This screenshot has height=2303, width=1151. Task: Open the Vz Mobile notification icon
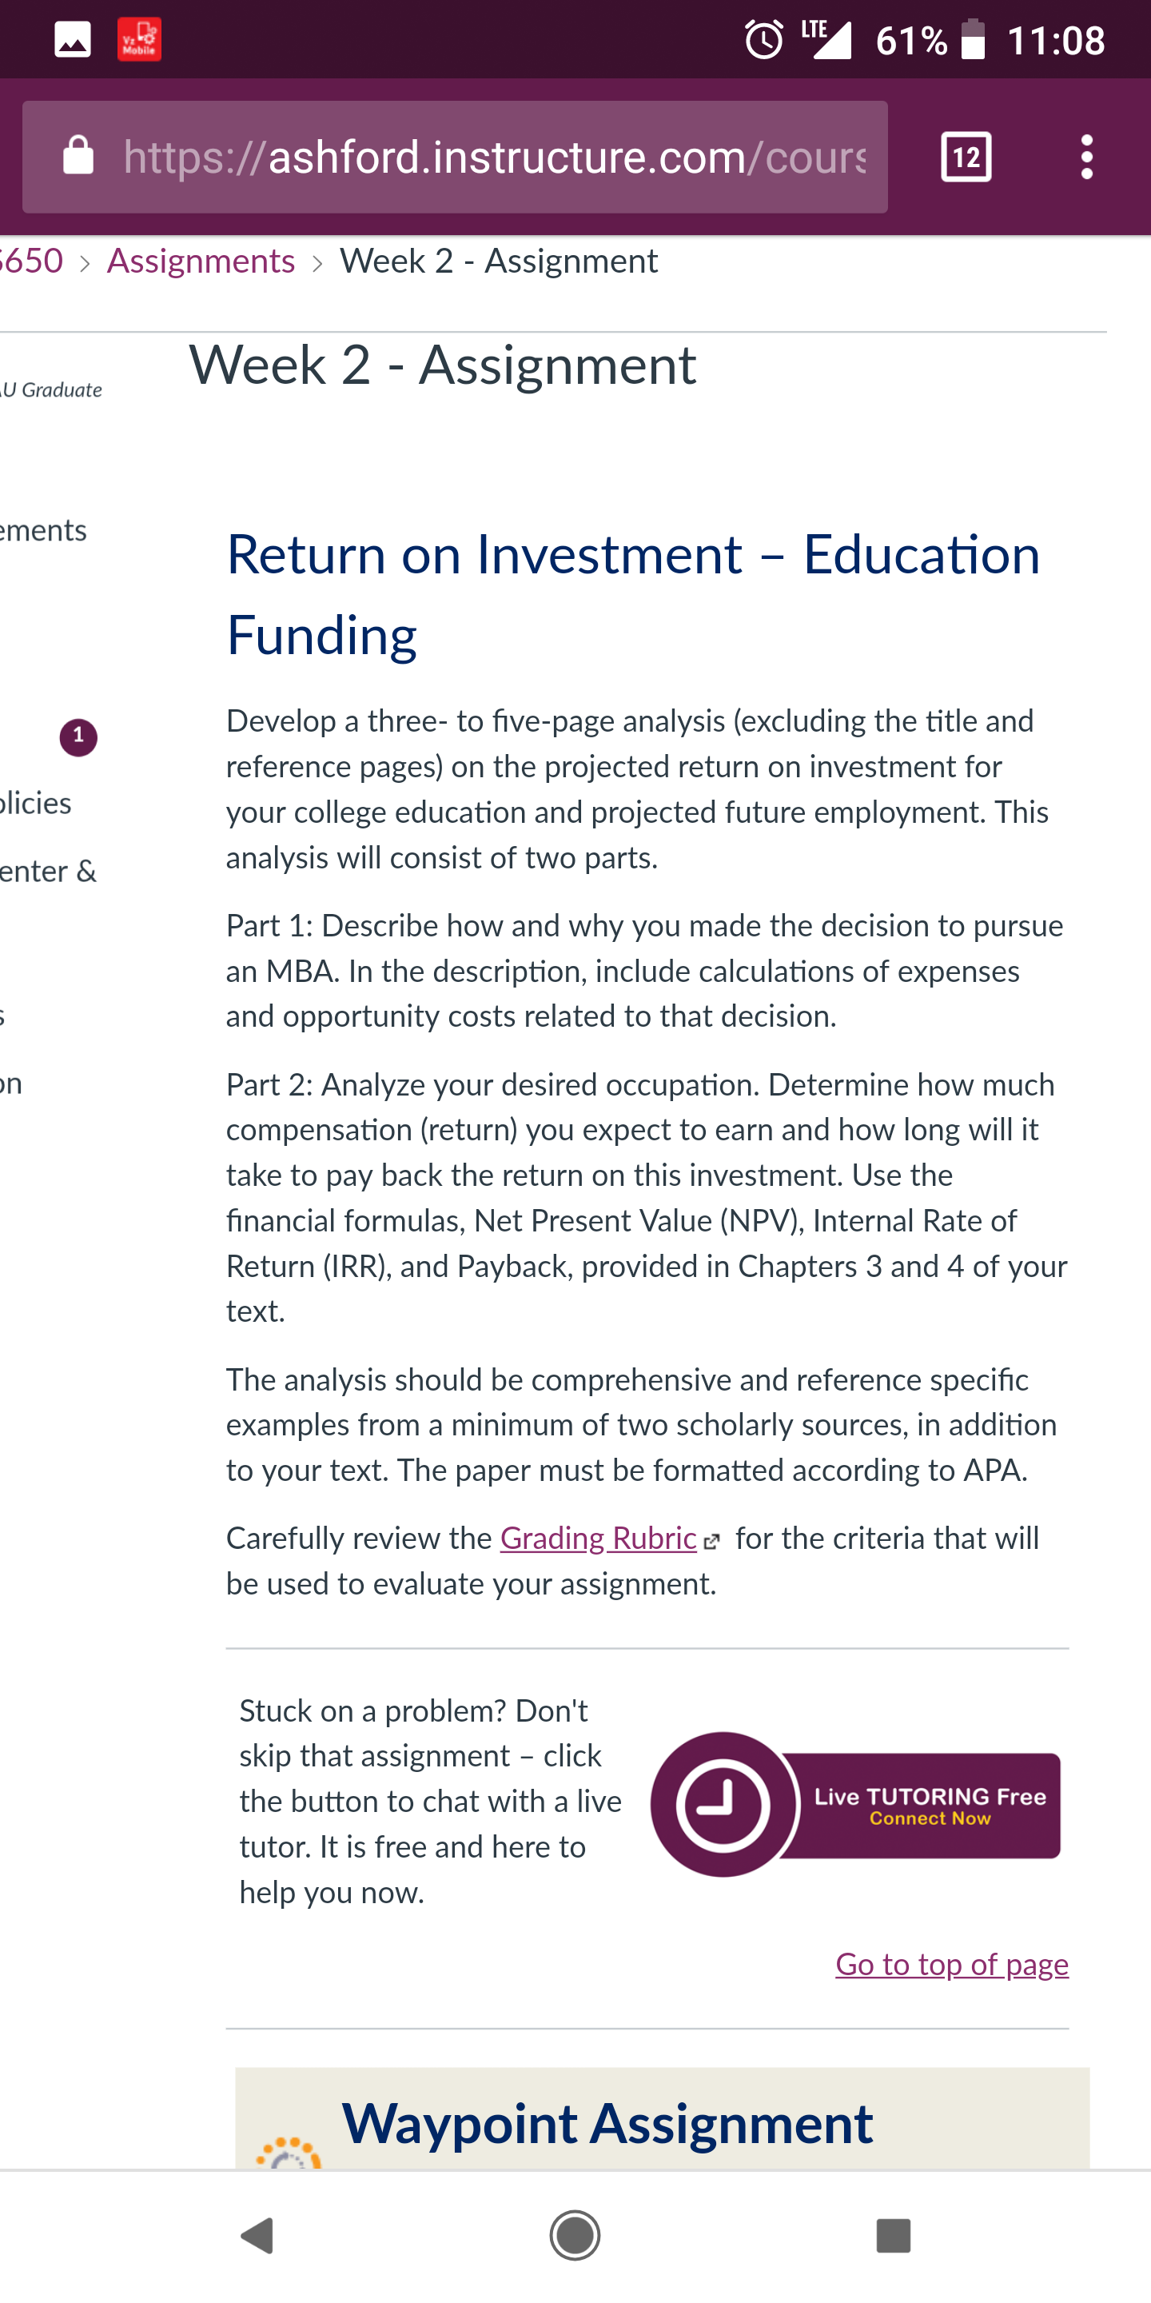(139, 40)
